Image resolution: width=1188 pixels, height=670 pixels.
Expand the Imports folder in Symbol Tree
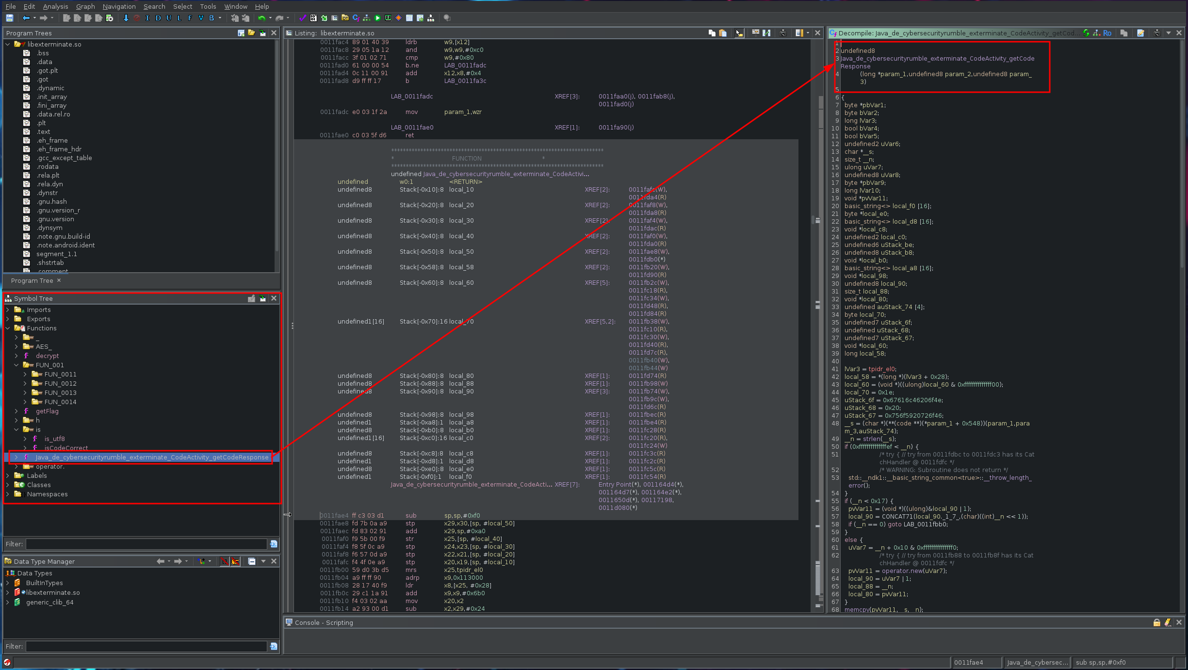[x=8, y=310]
